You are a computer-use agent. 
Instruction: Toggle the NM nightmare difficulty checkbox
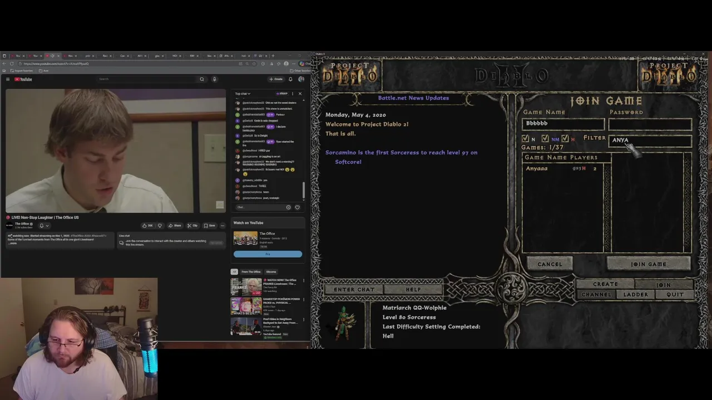point(545,138)
